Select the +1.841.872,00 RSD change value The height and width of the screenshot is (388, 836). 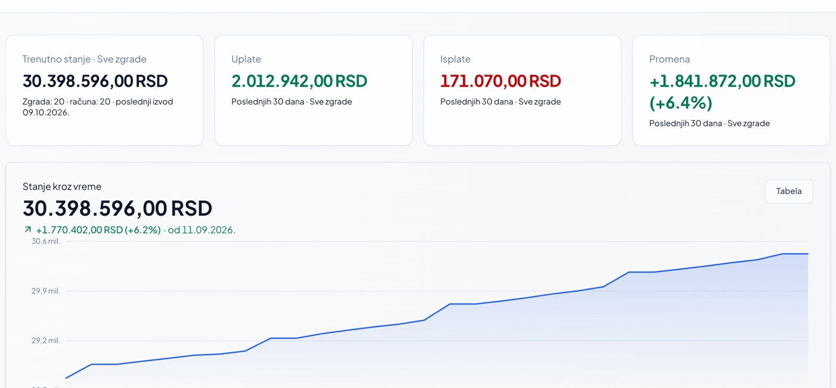click(723, 81)
